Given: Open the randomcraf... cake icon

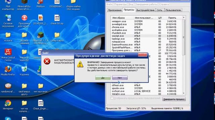Looking at the screenshot, I should (x=8, y=88).
